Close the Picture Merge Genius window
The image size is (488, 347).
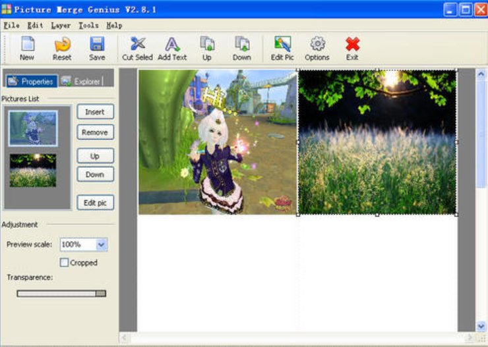point(481,10)
